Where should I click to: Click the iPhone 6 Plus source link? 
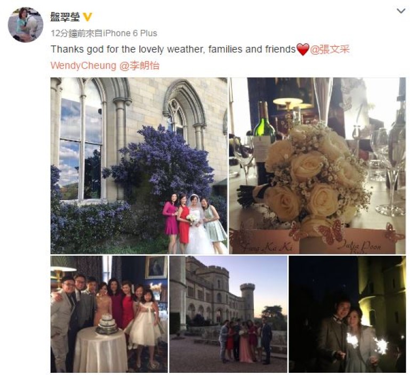click(x=130, y=34)
